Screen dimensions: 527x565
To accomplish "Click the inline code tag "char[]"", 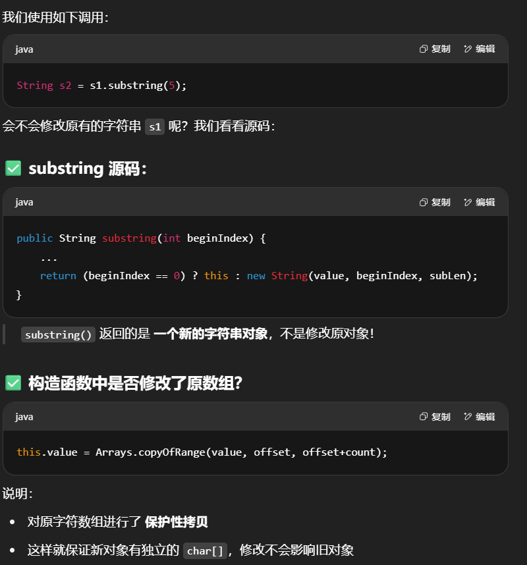I will click(206, 551).
